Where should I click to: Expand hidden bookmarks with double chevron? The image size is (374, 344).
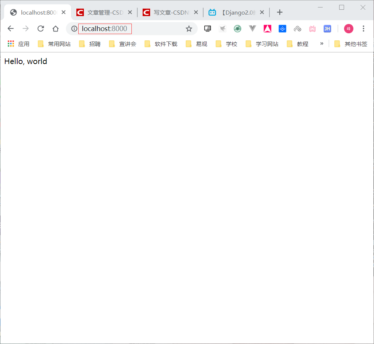(322, 44)
